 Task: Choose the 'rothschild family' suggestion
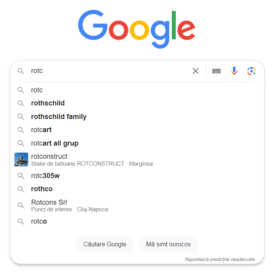137,117
